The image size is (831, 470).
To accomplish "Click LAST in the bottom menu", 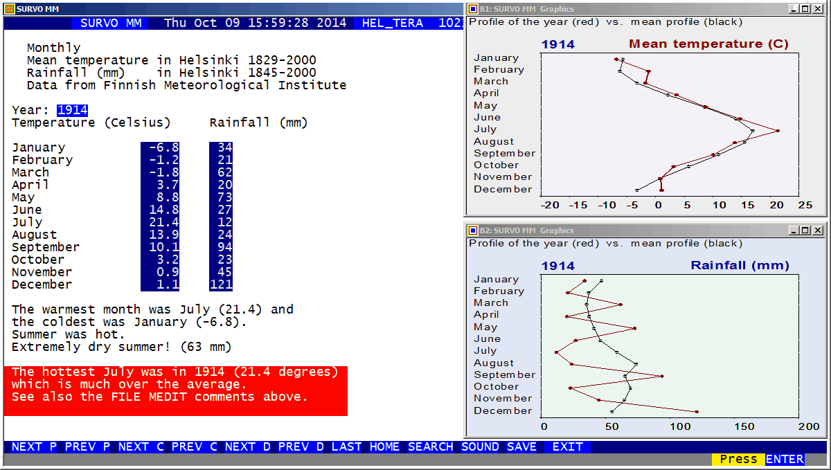I will pos(346,447).
